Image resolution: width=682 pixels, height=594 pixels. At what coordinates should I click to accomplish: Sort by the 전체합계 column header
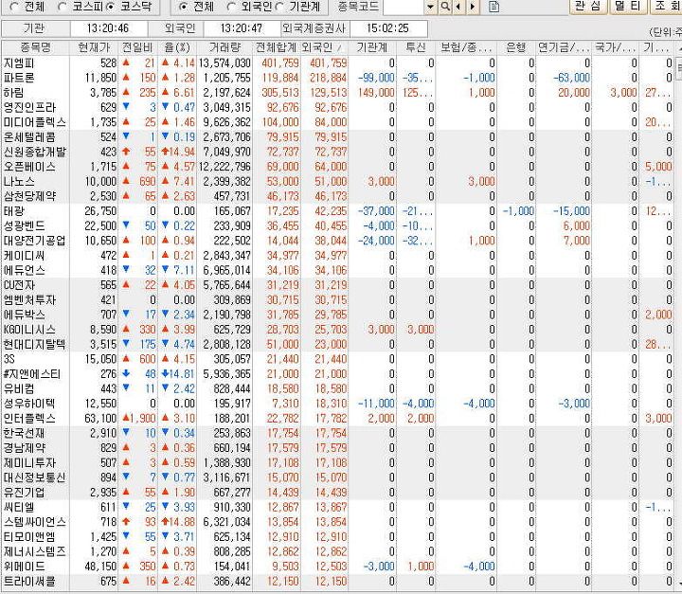(x=277, y=47)
